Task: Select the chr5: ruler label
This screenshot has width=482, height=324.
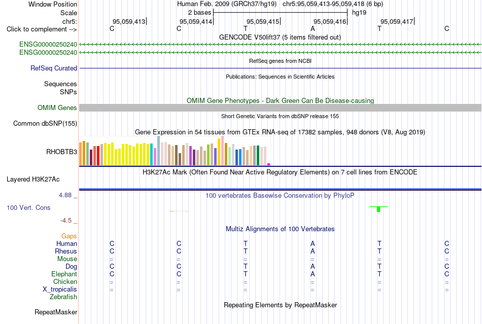Action: 70,21
